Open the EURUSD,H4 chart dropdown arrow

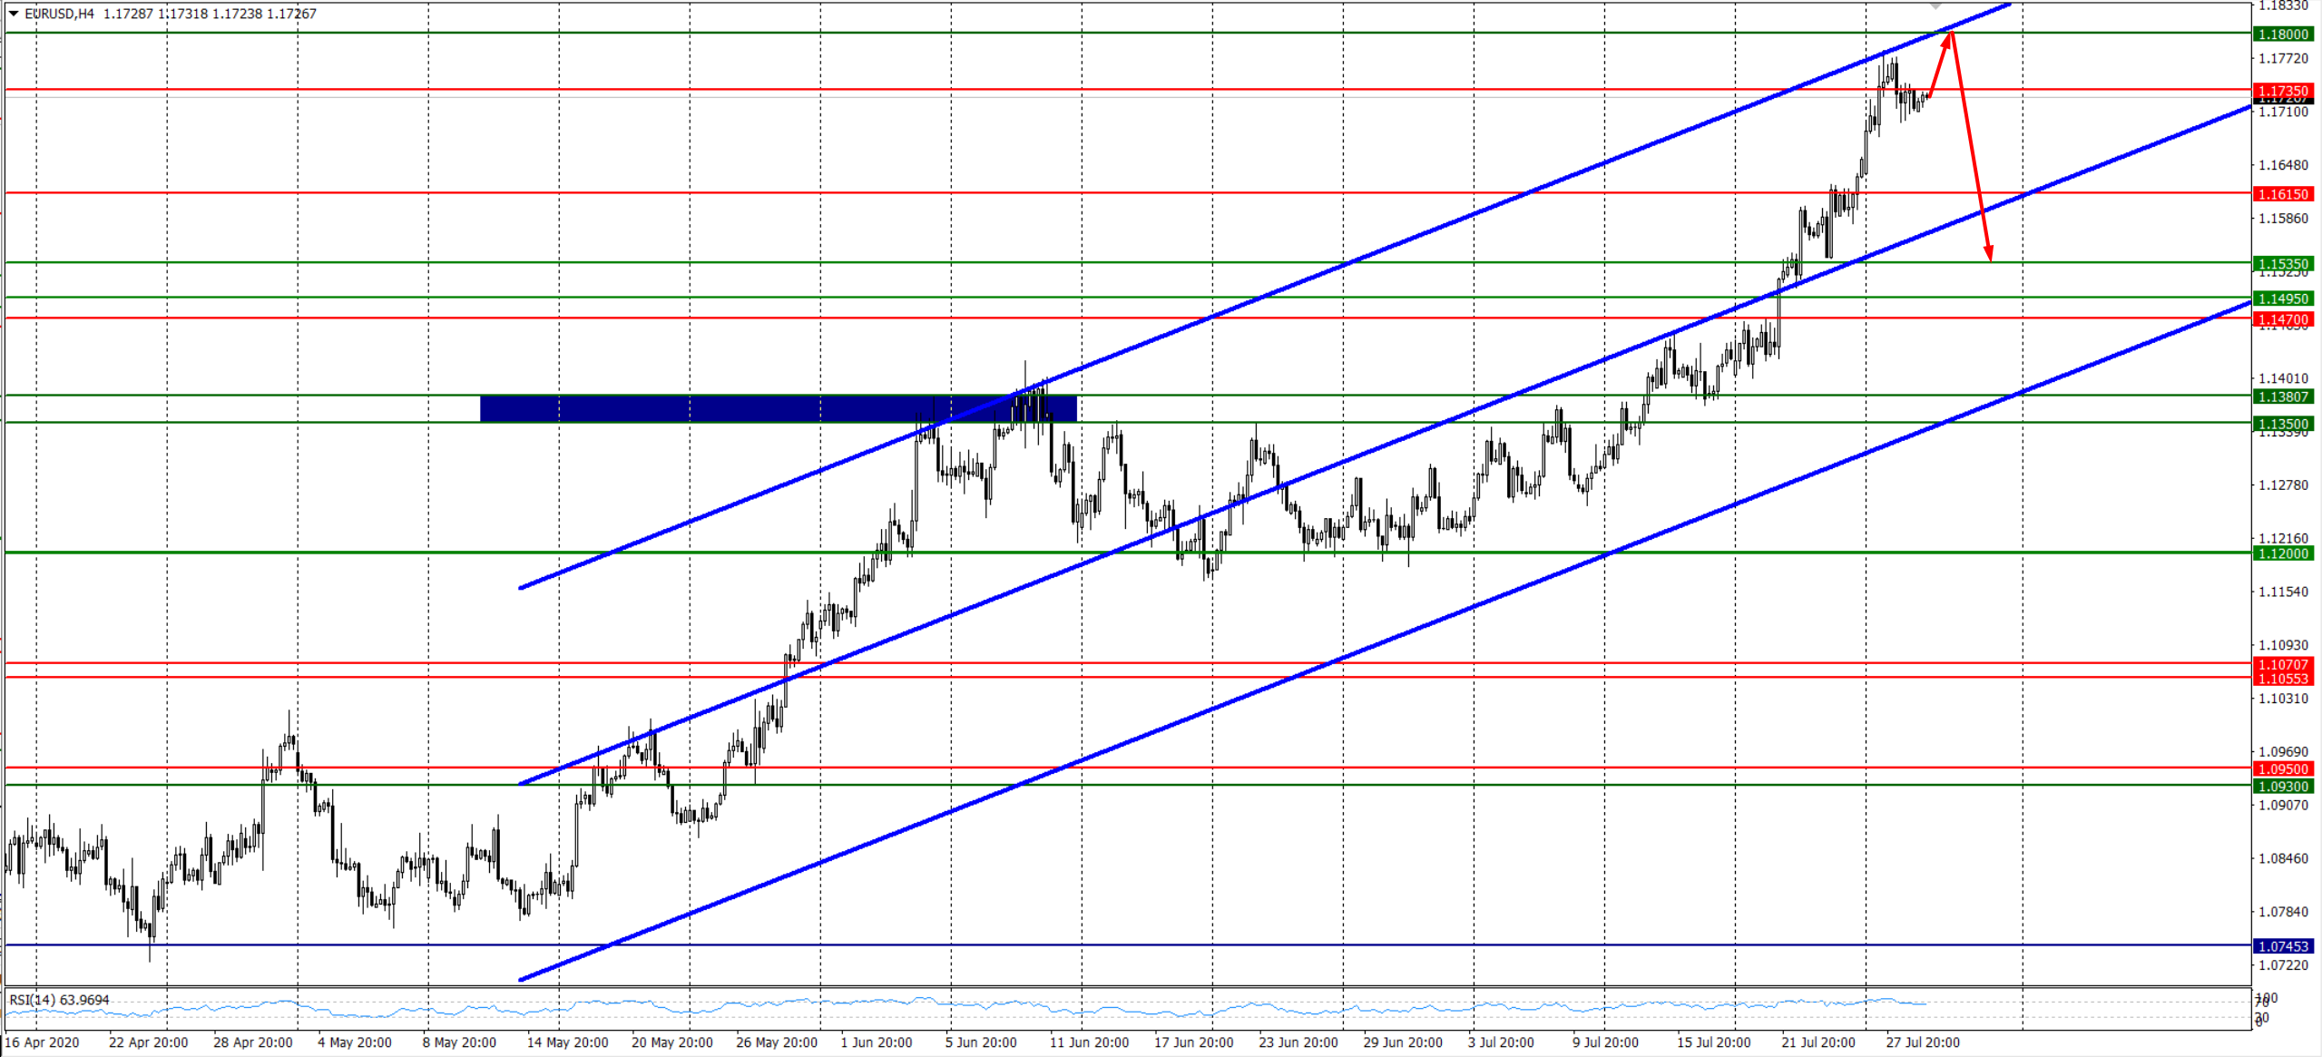click(14, 14)
